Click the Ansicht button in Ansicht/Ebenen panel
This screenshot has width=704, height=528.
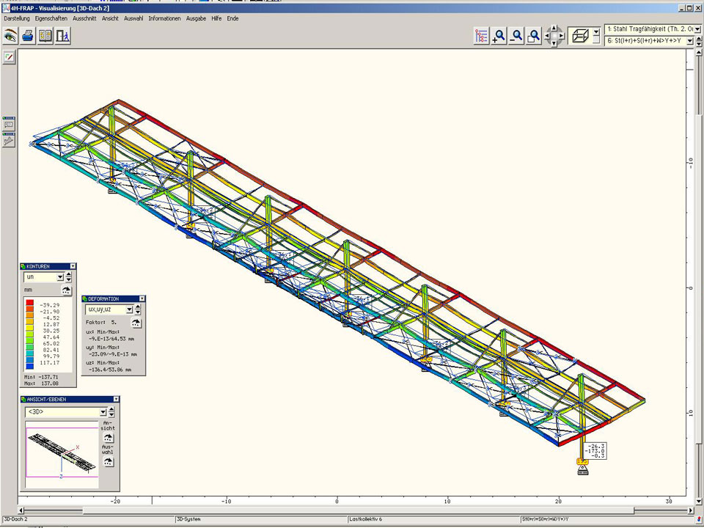coord(108,437)
